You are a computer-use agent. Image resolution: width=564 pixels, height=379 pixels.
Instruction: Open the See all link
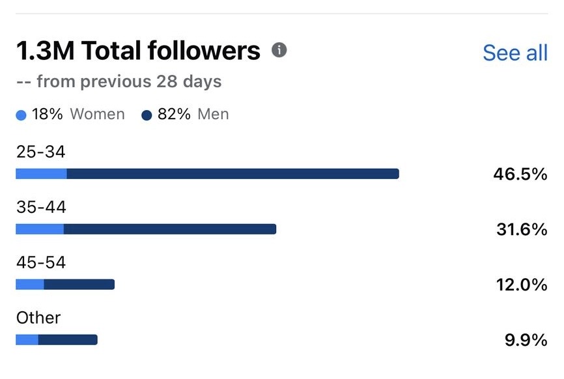tap(515, 53)
